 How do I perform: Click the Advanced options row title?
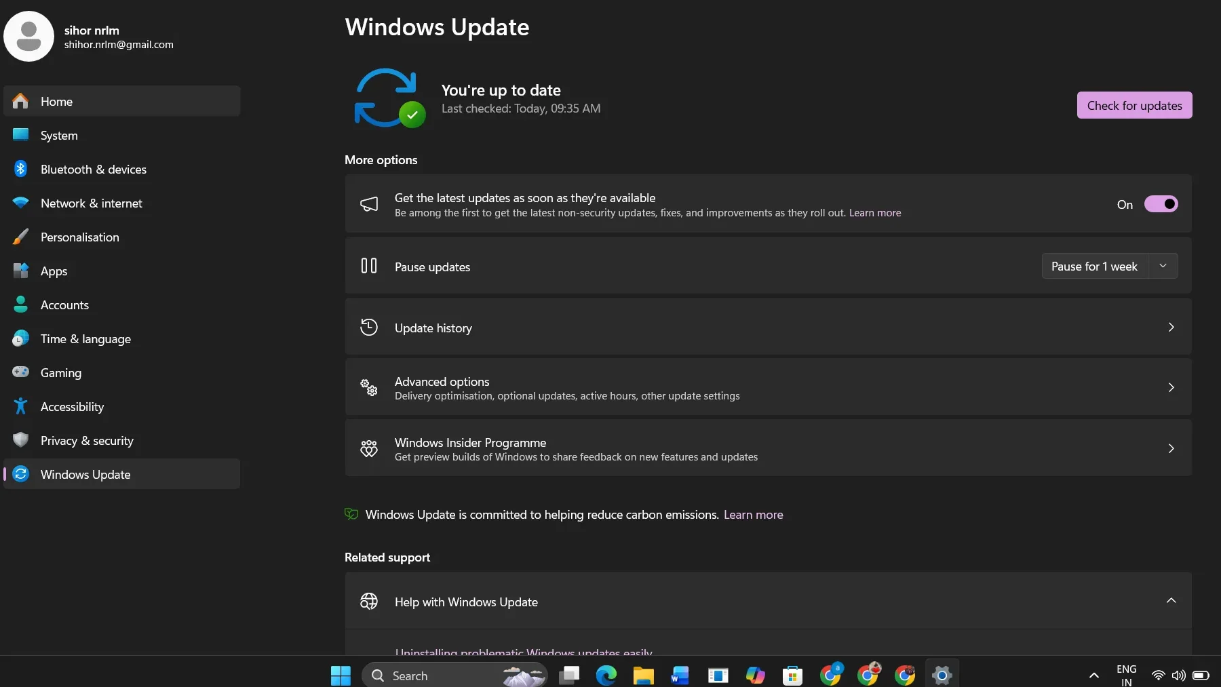(442, 382)
